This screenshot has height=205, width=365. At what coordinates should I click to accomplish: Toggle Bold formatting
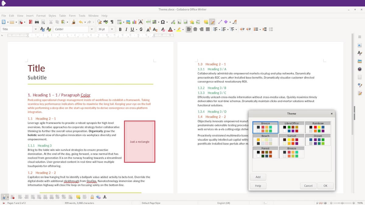point(120,29)
